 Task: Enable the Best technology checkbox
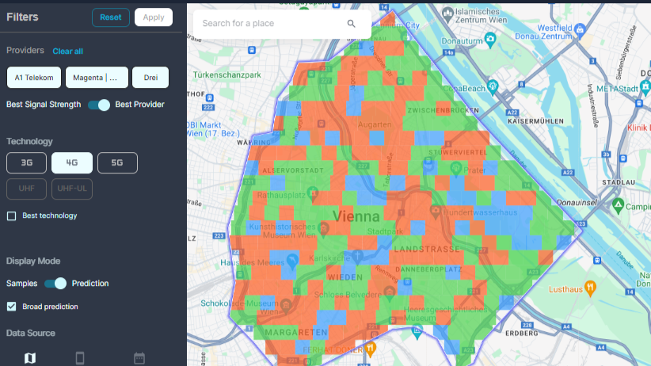tap(11, 216)
